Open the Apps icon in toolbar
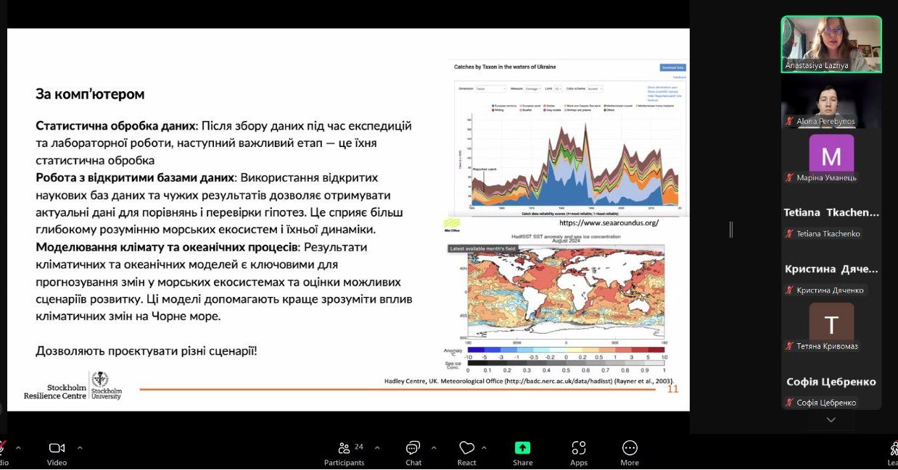Viewport: 898px width, 470px height. 578,448
